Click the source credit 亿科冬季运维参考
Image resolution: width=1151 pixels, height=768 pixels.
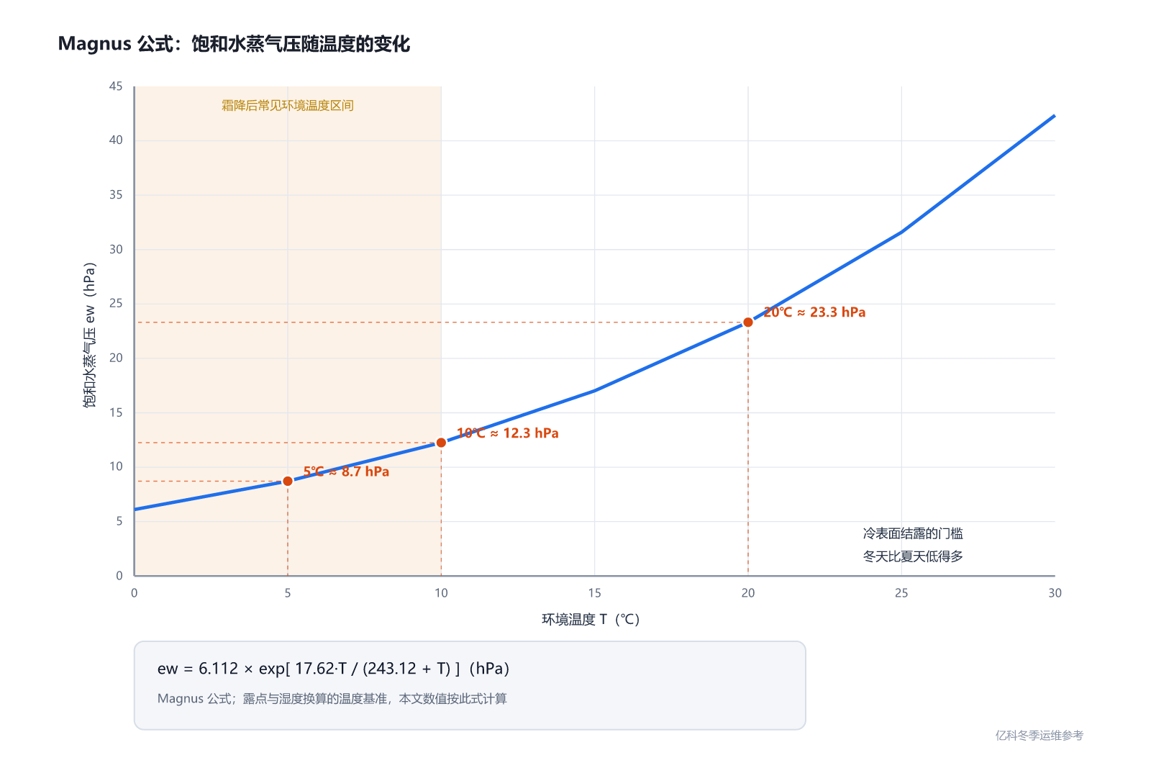pos(1039,735)
